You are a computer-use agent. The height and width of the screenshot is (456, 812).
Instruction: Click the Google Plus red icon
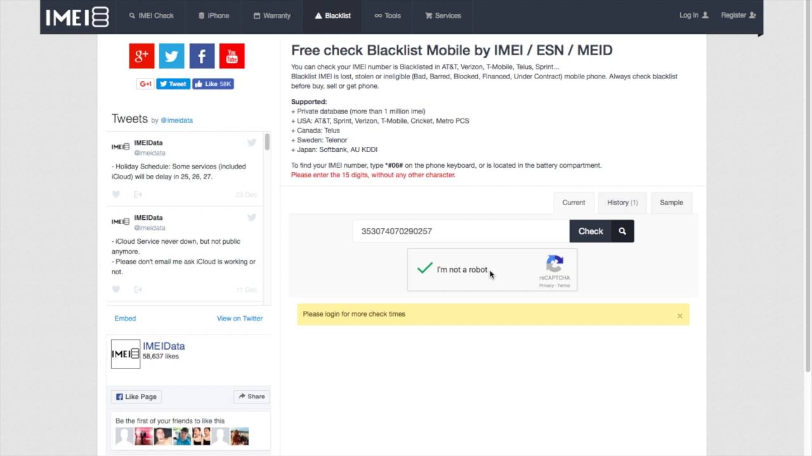(x=141, y=56)
